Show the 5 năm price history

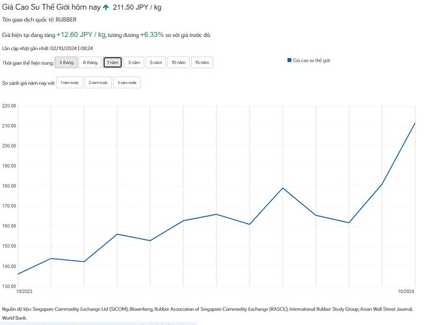click(x=155, y=62)
